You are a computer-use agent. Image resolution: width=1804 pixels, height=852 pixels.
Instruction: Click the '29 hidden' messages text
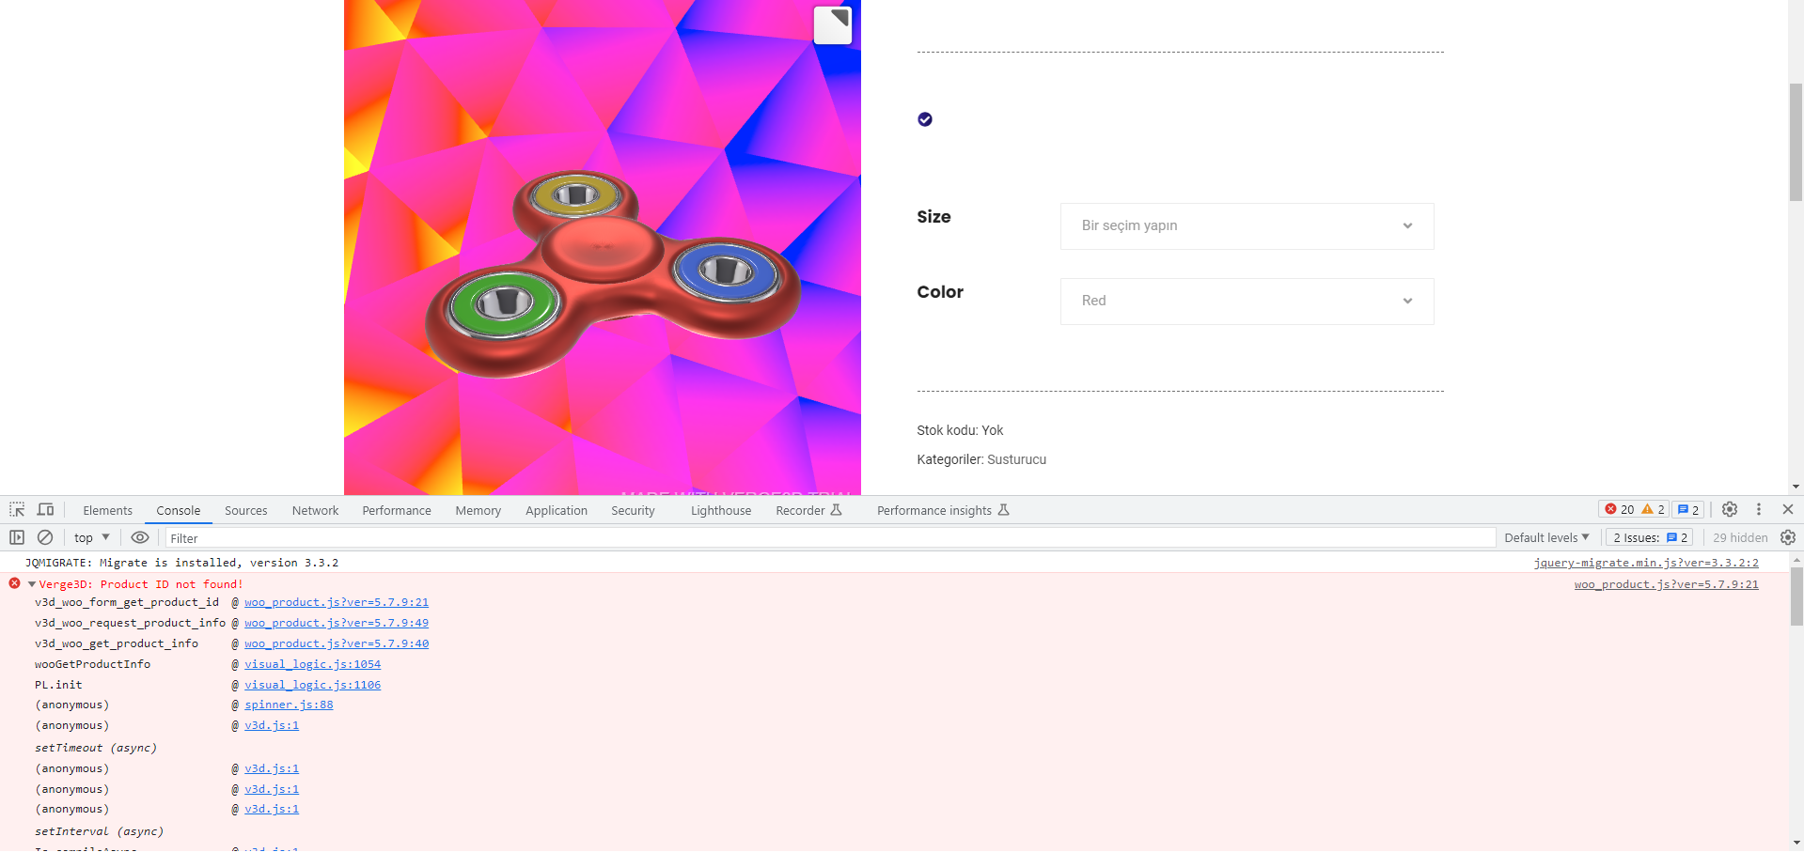point(1740,537)
